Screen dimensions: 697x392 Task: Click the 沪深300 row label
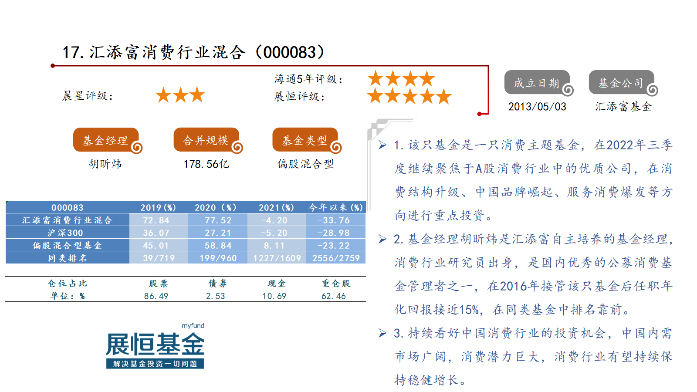point(68,233)
